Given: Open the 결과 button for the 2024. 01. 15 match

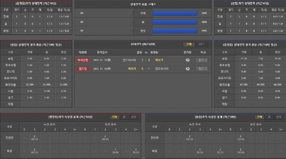Looking at the screenshot, I should click(202, 60).
